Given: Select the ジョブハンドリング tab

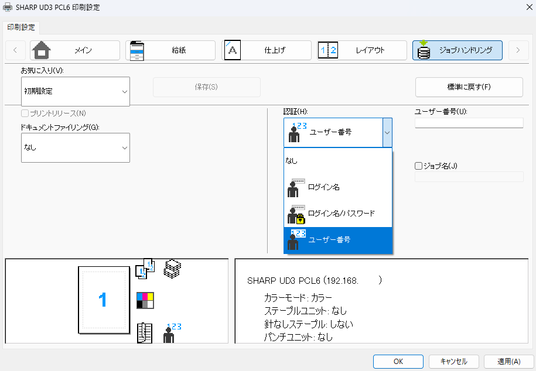Looking at the screenshot, I should [458, 50].
